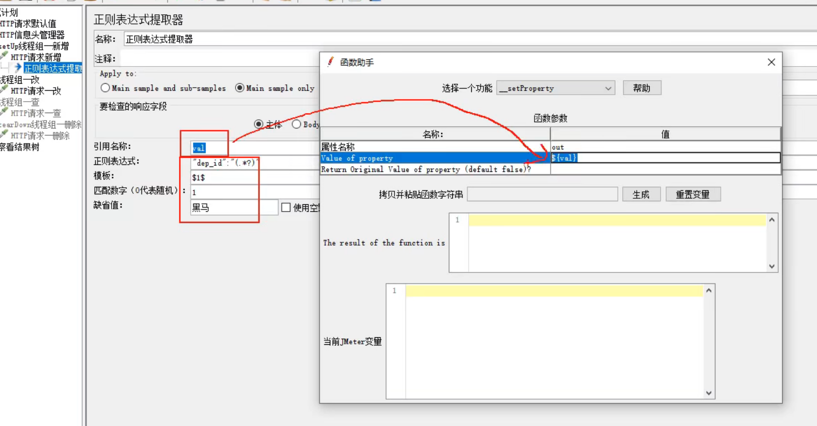
Task: Close the 函数助手 dialog
Action: (x=771, y=62)
